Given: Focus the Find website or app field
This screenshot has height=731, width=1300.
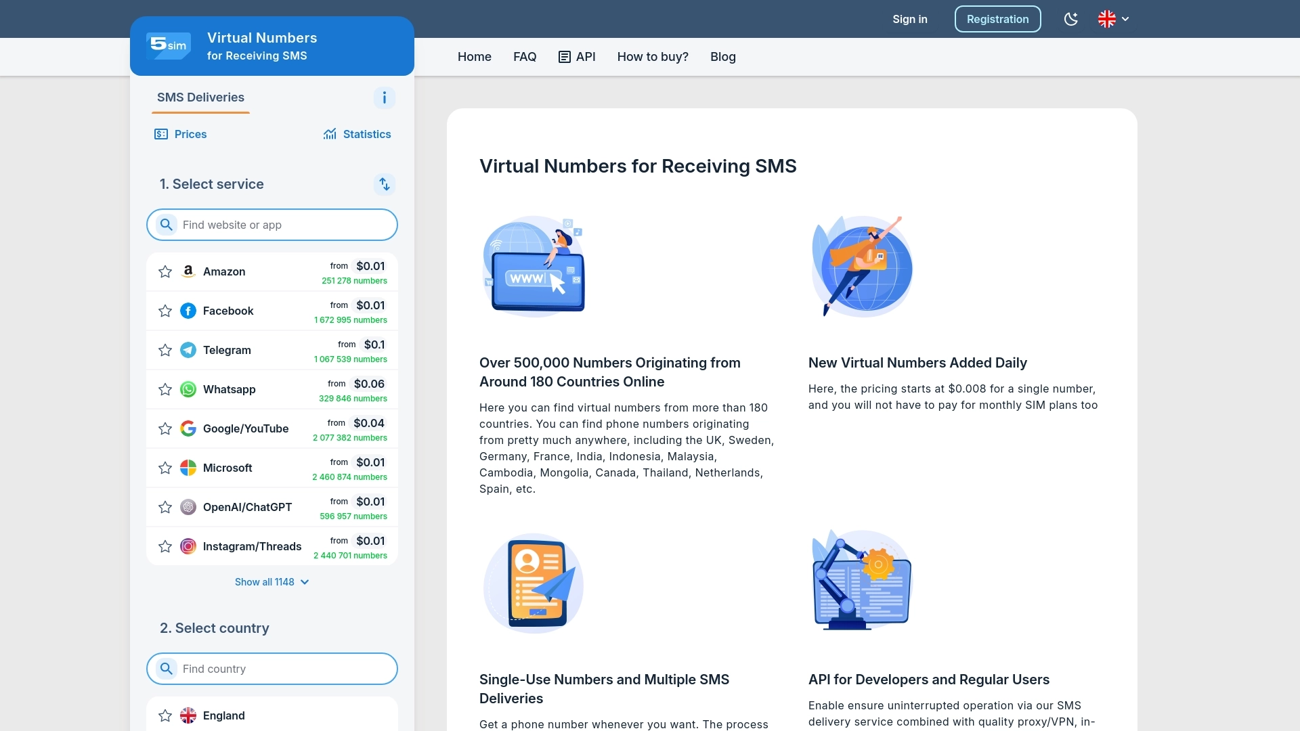Looking at the screenshot, I should pos(272,225).
